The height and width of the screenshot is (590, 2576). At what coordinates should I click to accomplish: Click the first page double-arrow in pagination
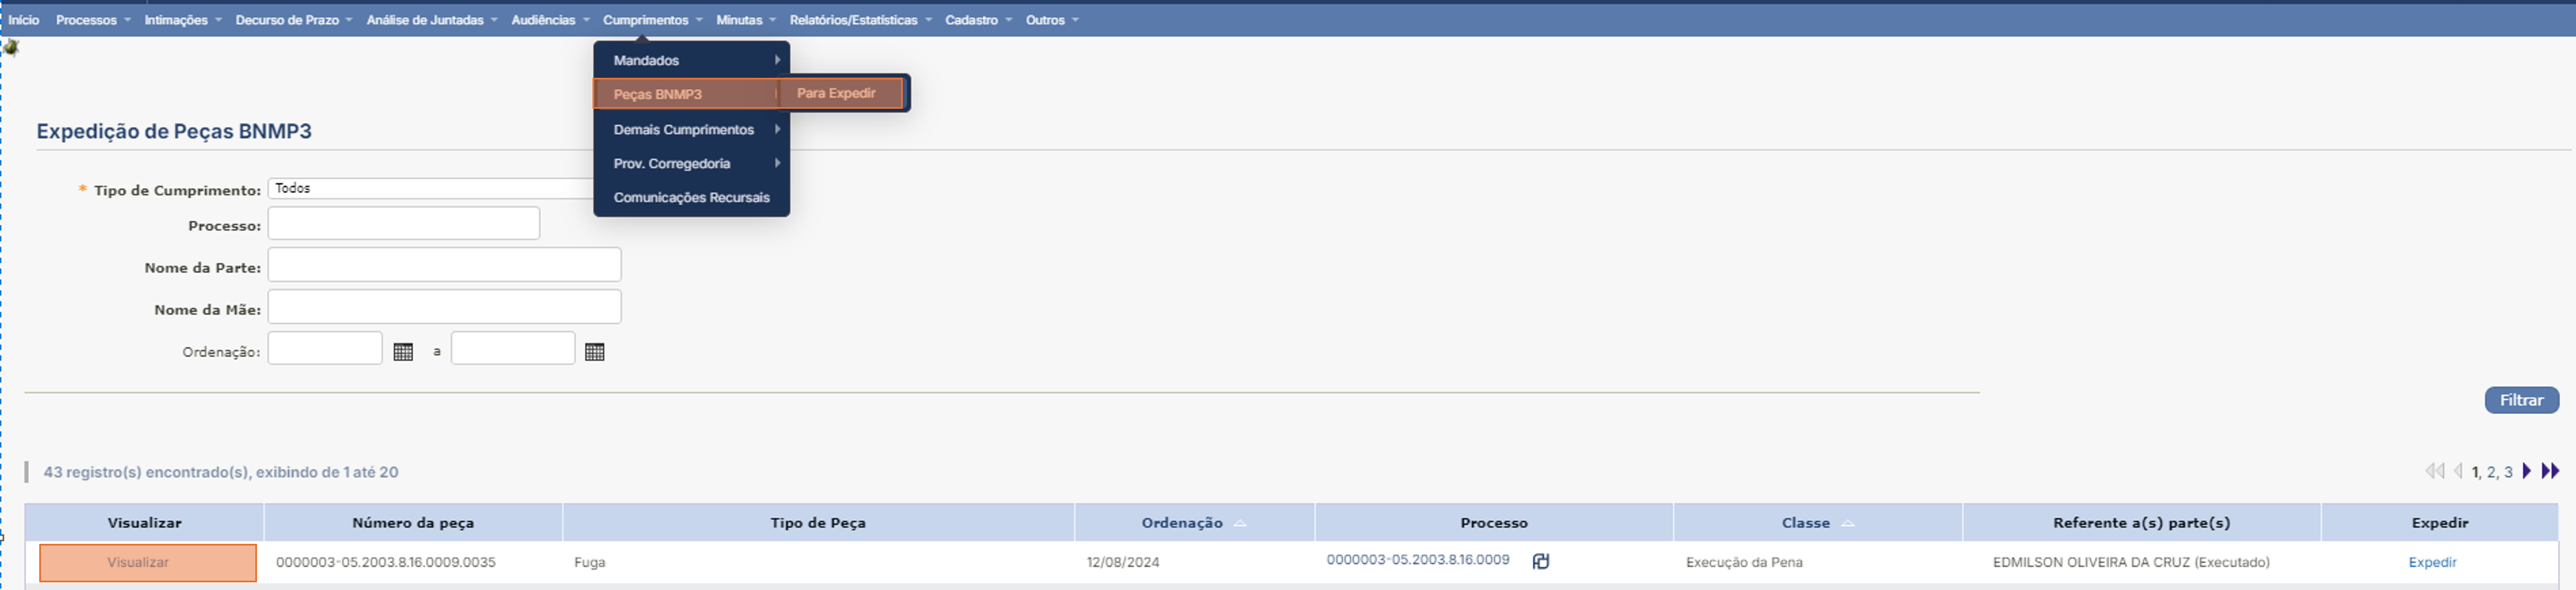tap(2434, 471)
